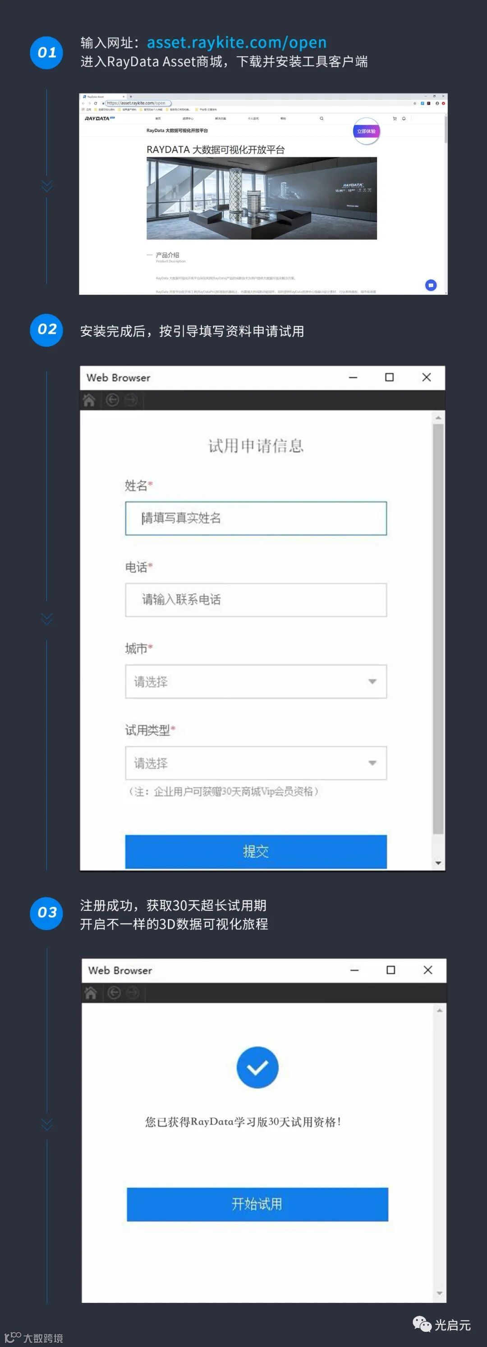This screenshot has width=487, height=1347.
Task: Click the back arrow in the trial success window
Action: tap(114, 992)
